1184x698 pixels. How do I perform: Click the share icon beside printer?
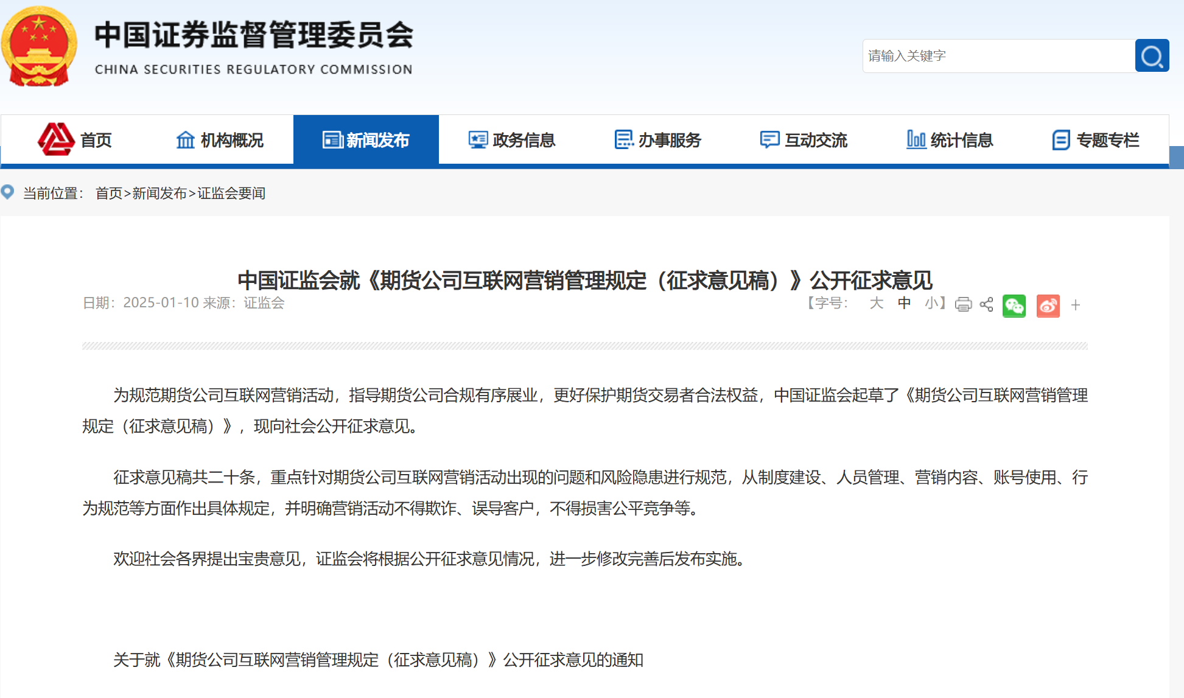(x=986, y=304)
